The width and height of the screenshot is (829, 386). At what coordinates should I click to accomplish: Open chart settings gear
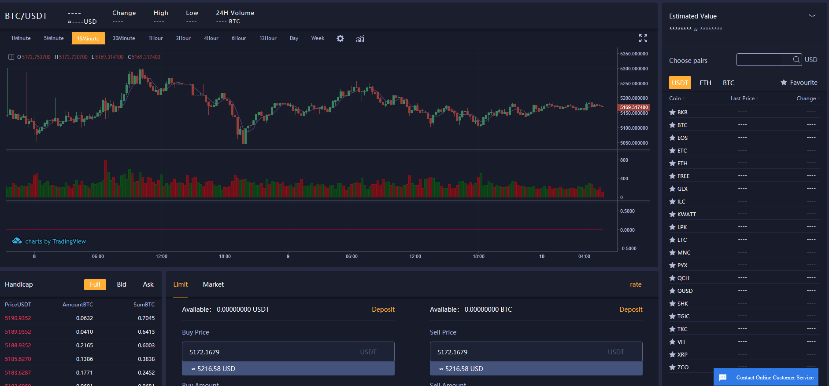340,39
